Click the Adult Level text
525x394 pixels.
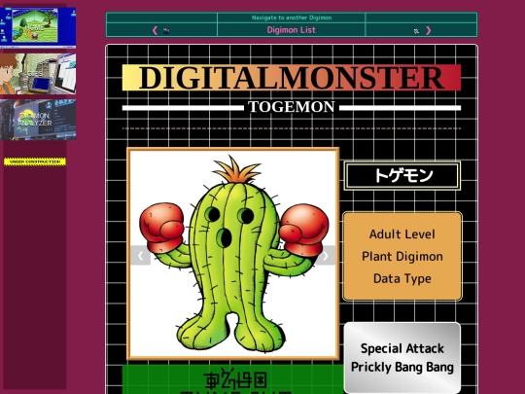tap(402, 234)
